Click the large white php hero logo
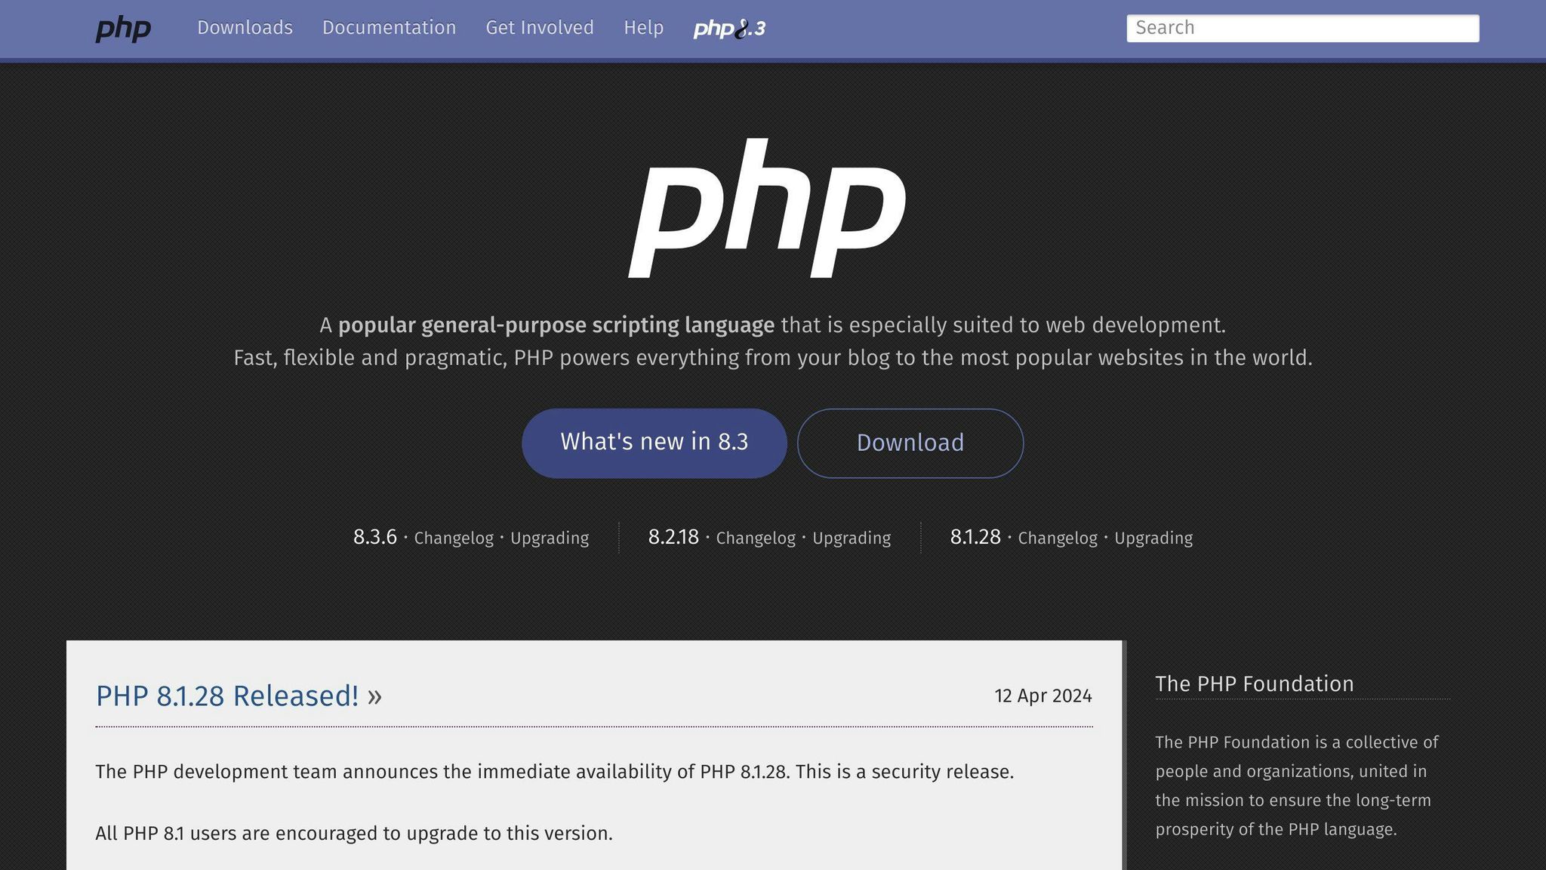 pos(767,208)
